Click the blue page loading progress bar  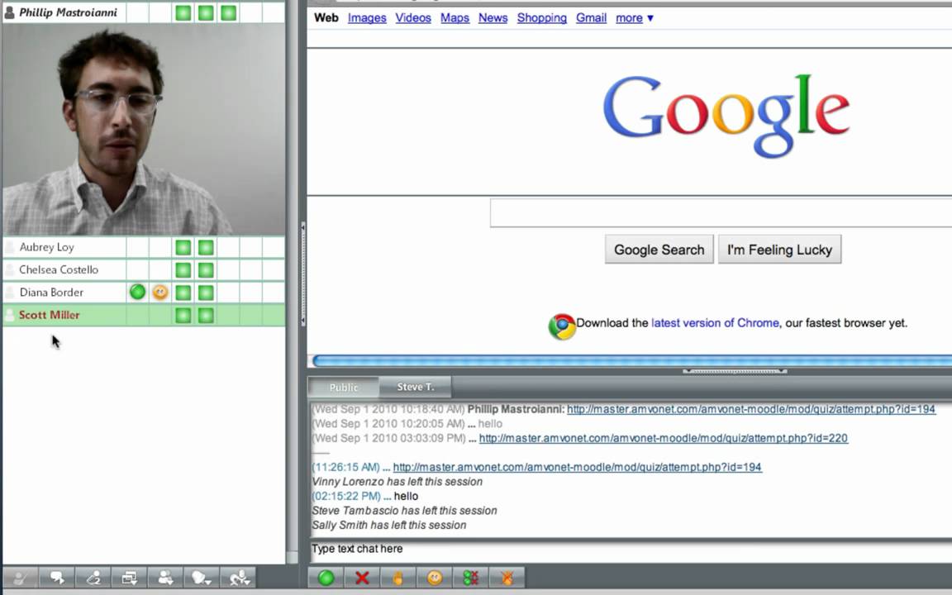coord(631,360)
